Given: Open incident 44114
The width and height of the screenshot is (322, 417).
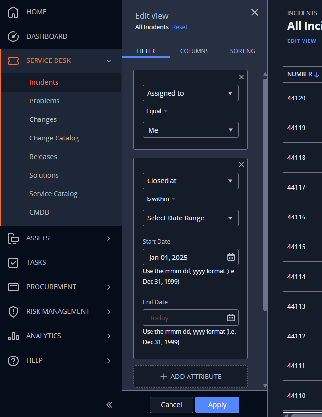Looking at the screenshot, I should 296,277.
